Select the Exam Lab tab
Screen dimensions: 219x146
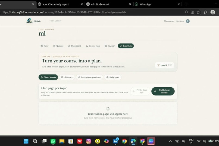[x=126, y=46]
